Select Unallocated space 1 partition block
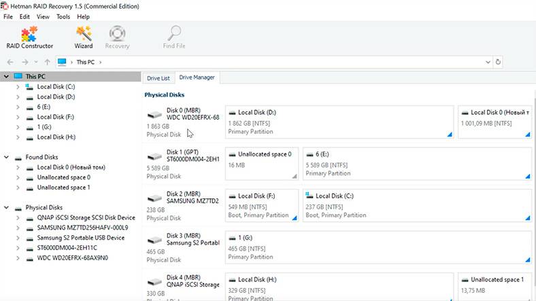 (495, 287)
